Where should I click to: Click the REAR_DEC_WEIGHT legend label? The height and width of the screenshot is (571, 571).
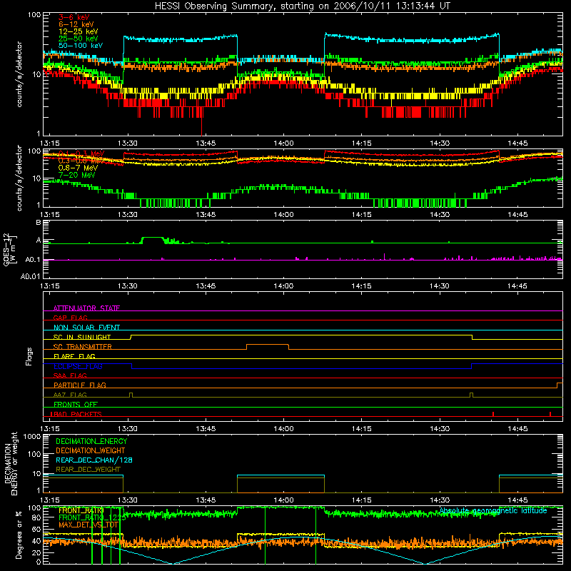coord(88,470)
